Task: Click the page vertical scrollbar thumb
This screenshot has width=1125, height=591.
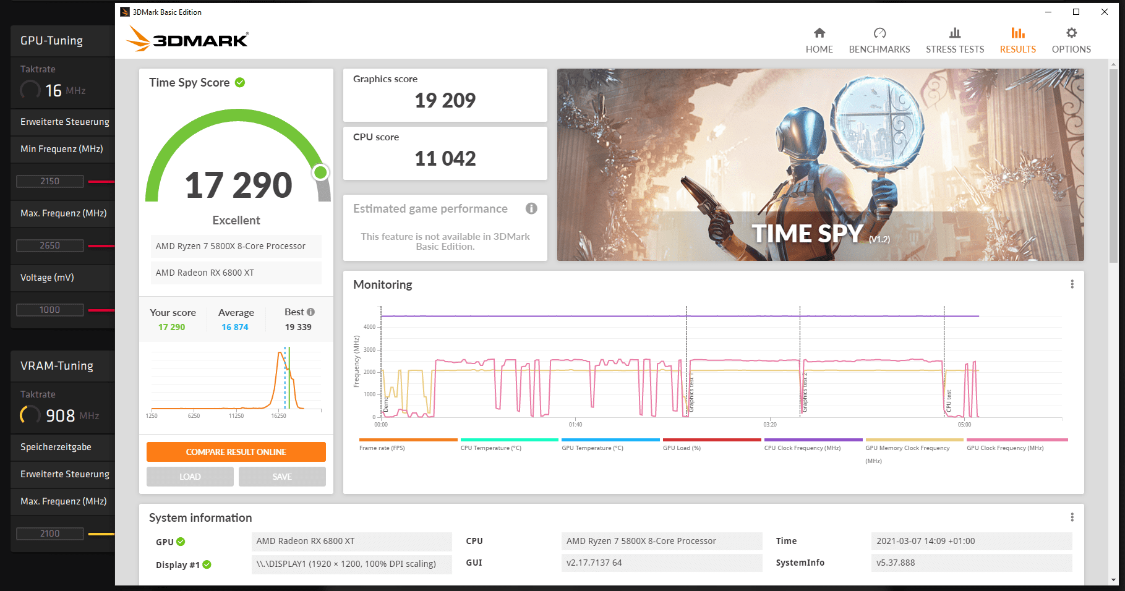Action: [1113, 166]
